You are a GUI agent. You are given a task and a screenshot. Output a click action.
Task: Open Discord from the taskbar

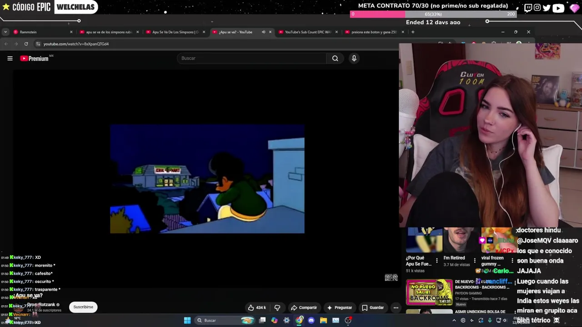311,320
